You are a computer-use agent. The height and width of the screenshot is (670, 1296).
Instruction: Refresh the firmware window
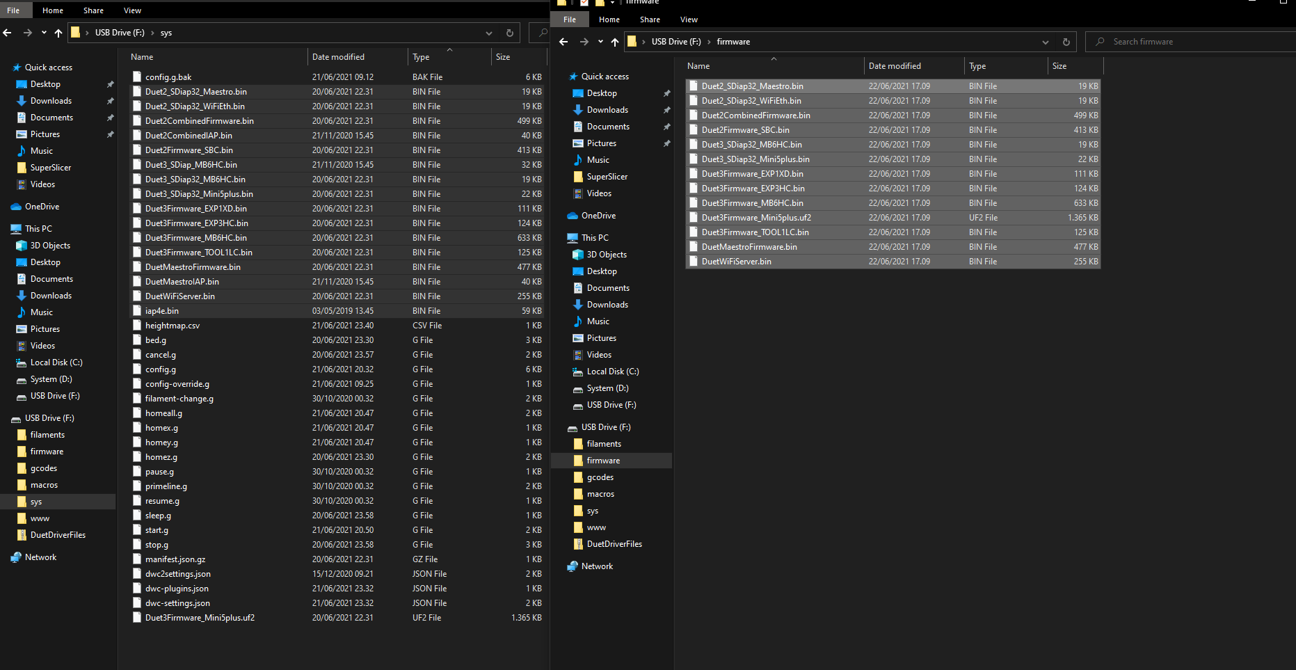(1066, 42)
